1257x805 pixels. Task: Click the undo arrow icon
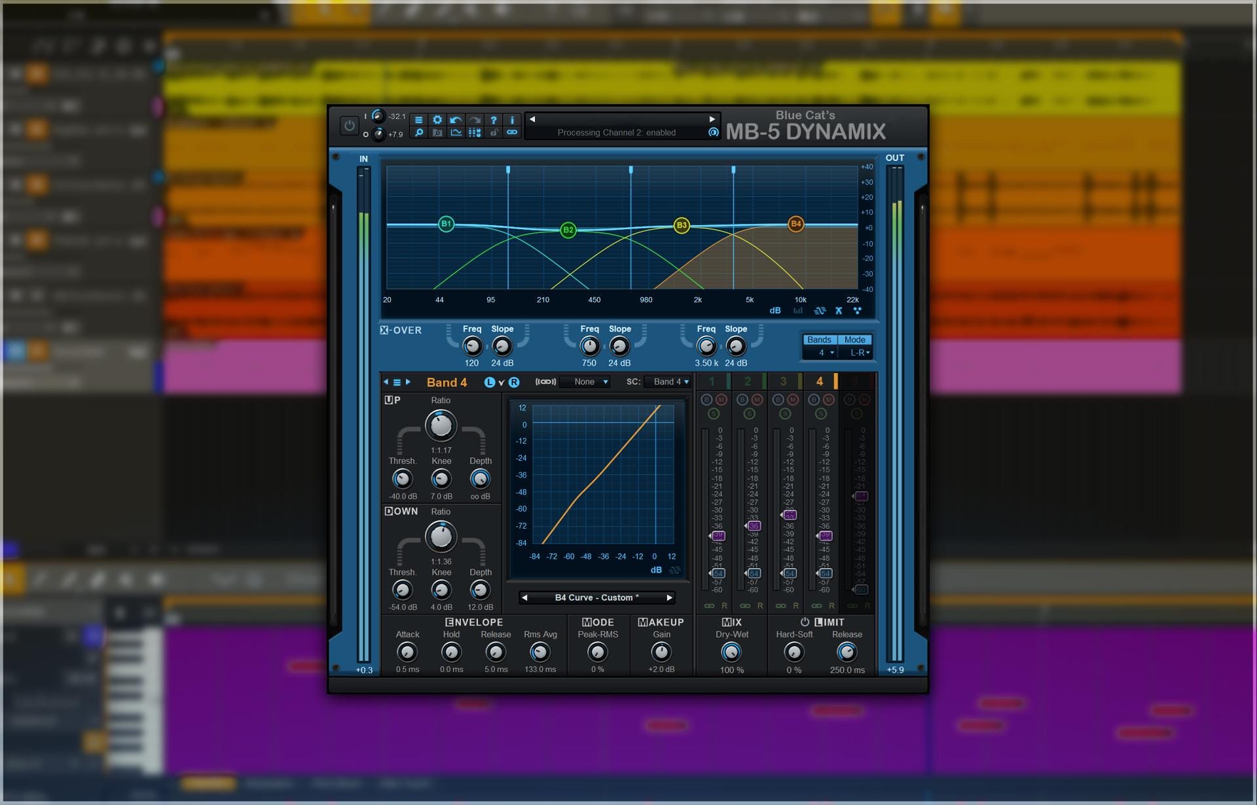click(456, 120)
